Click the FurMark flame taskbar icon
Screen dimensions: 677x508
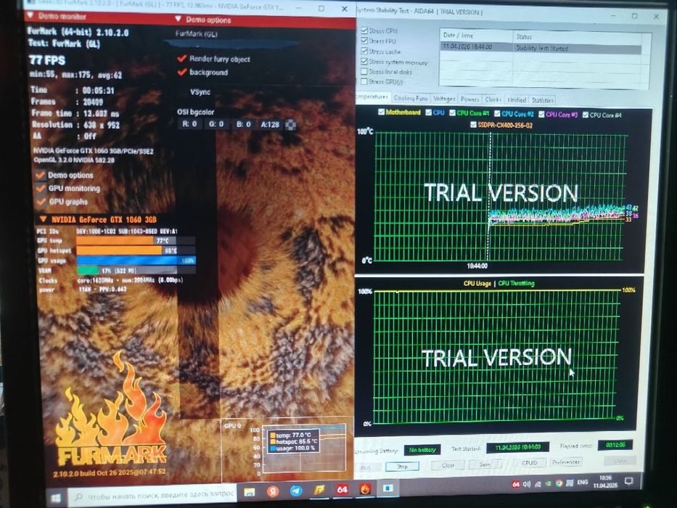click(365, 488)
